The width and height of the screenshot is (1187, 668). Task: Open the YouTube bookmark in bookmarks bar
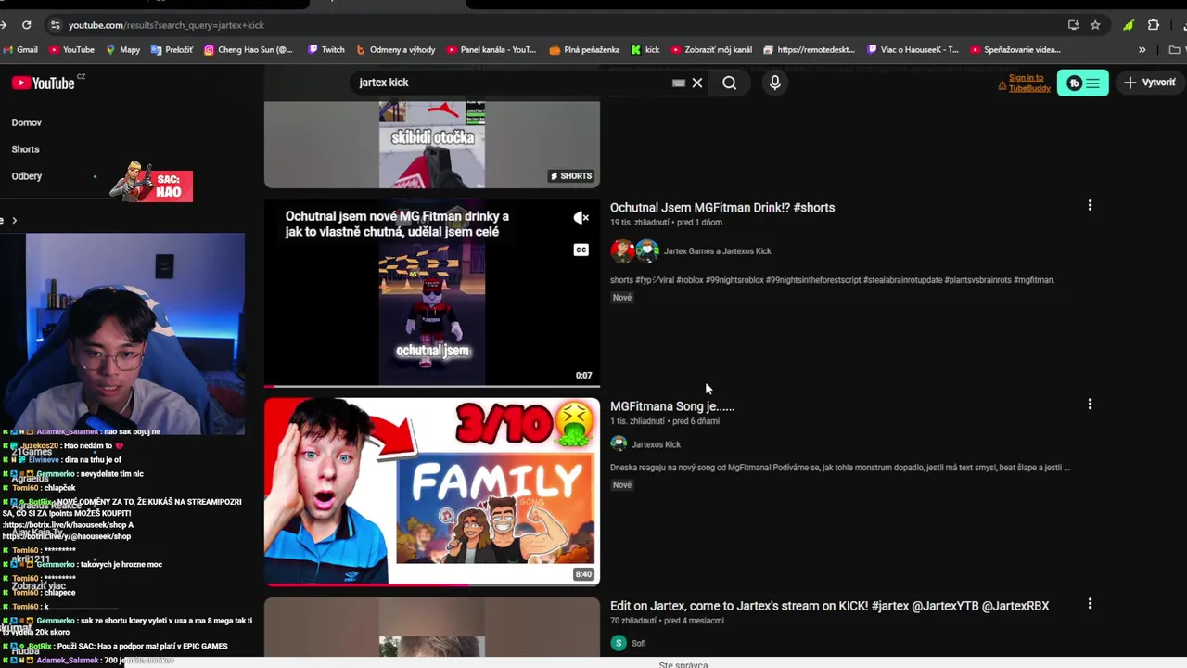pos(71,50)
